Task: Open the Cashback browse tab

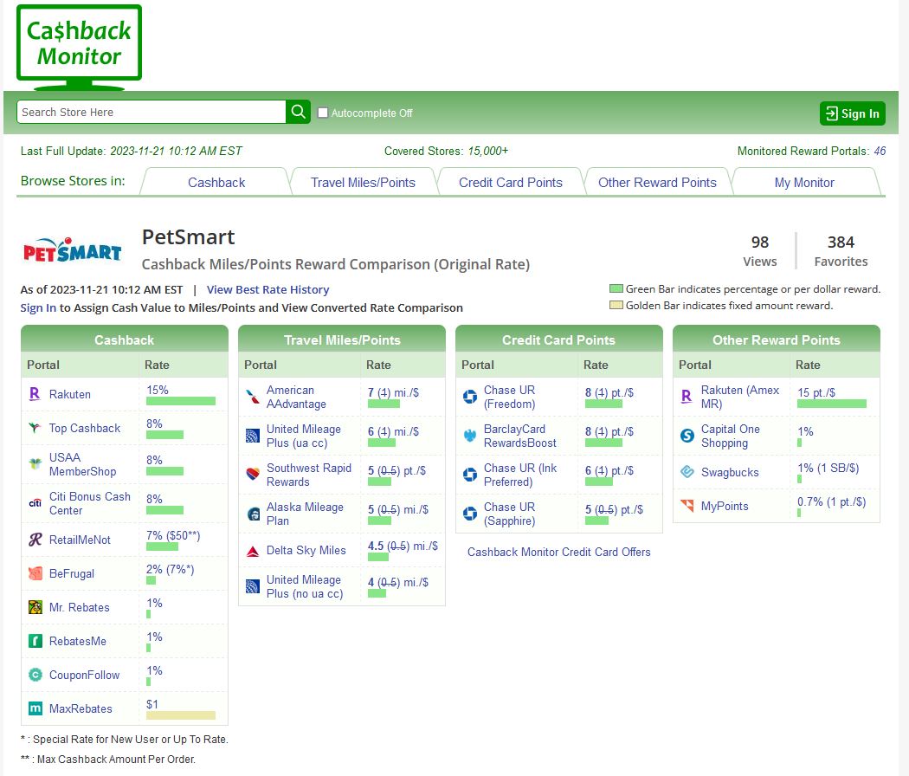Action: click(216, 183)
